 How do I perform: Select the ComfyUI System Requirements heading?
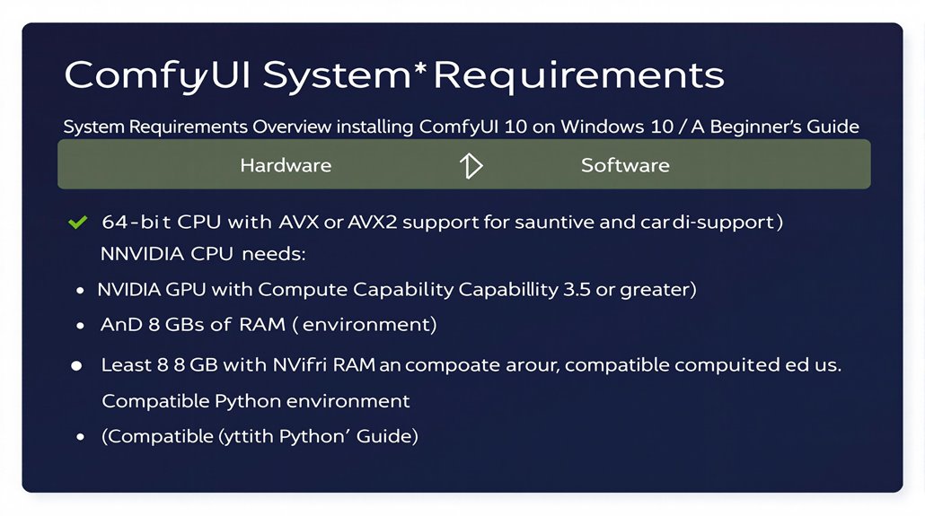point(394,75)
